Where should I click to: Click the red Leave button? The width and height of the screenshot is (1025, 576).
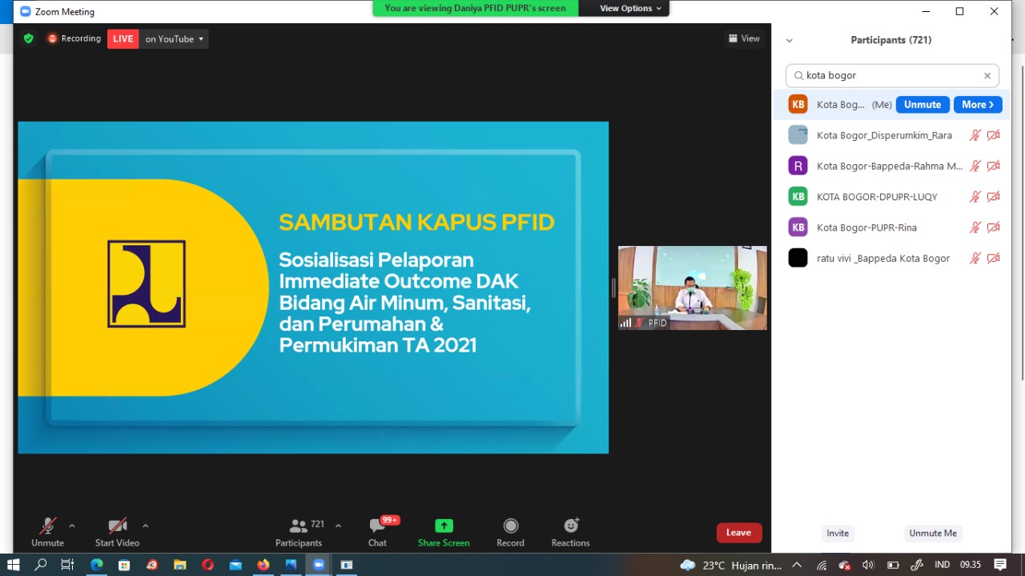[x=738, y=533]
